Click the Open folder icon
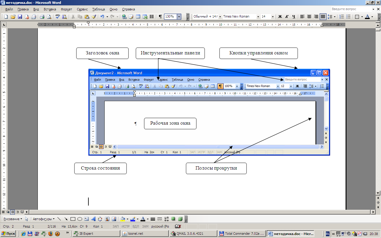 [13, 17]
